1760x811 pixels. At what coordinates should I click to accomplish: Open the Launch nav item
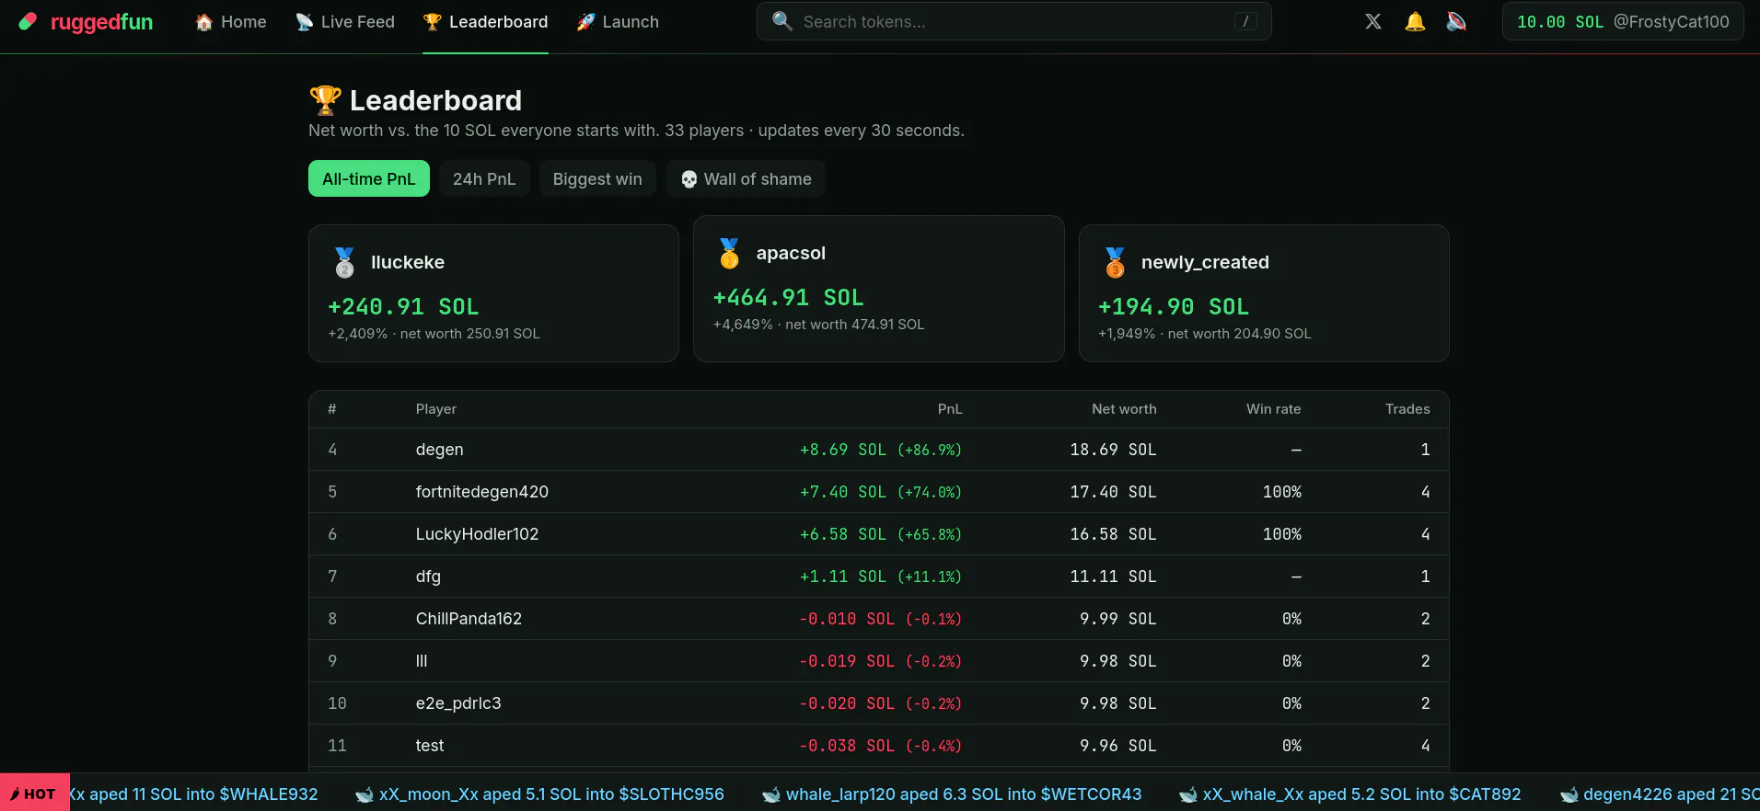(618, 22)
